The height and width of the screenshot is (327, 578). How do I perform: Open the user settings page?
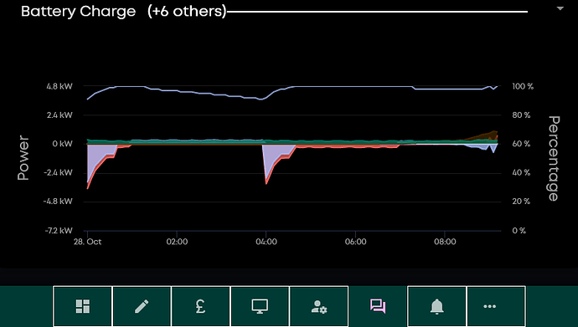[319, 306]
